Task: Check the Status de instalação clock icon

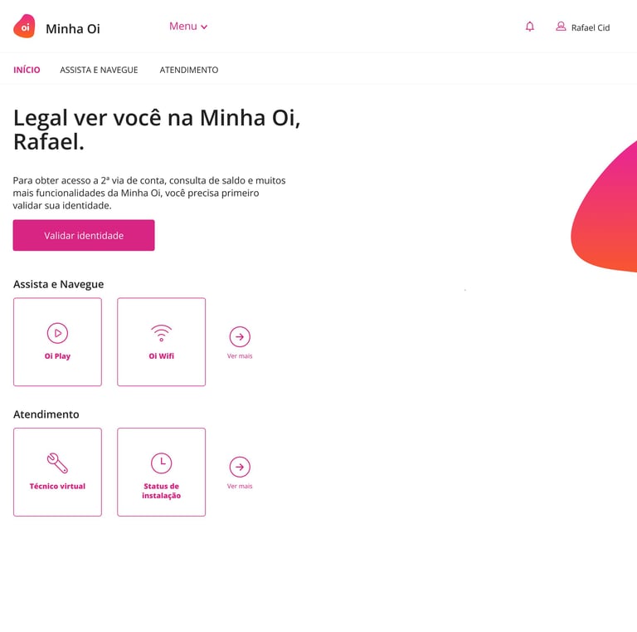Action: click(161, 463)
